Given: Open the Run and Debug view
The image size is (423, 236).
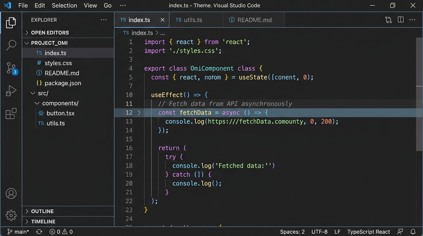Looking at the screenshot, I should click(x=11, y=91).
